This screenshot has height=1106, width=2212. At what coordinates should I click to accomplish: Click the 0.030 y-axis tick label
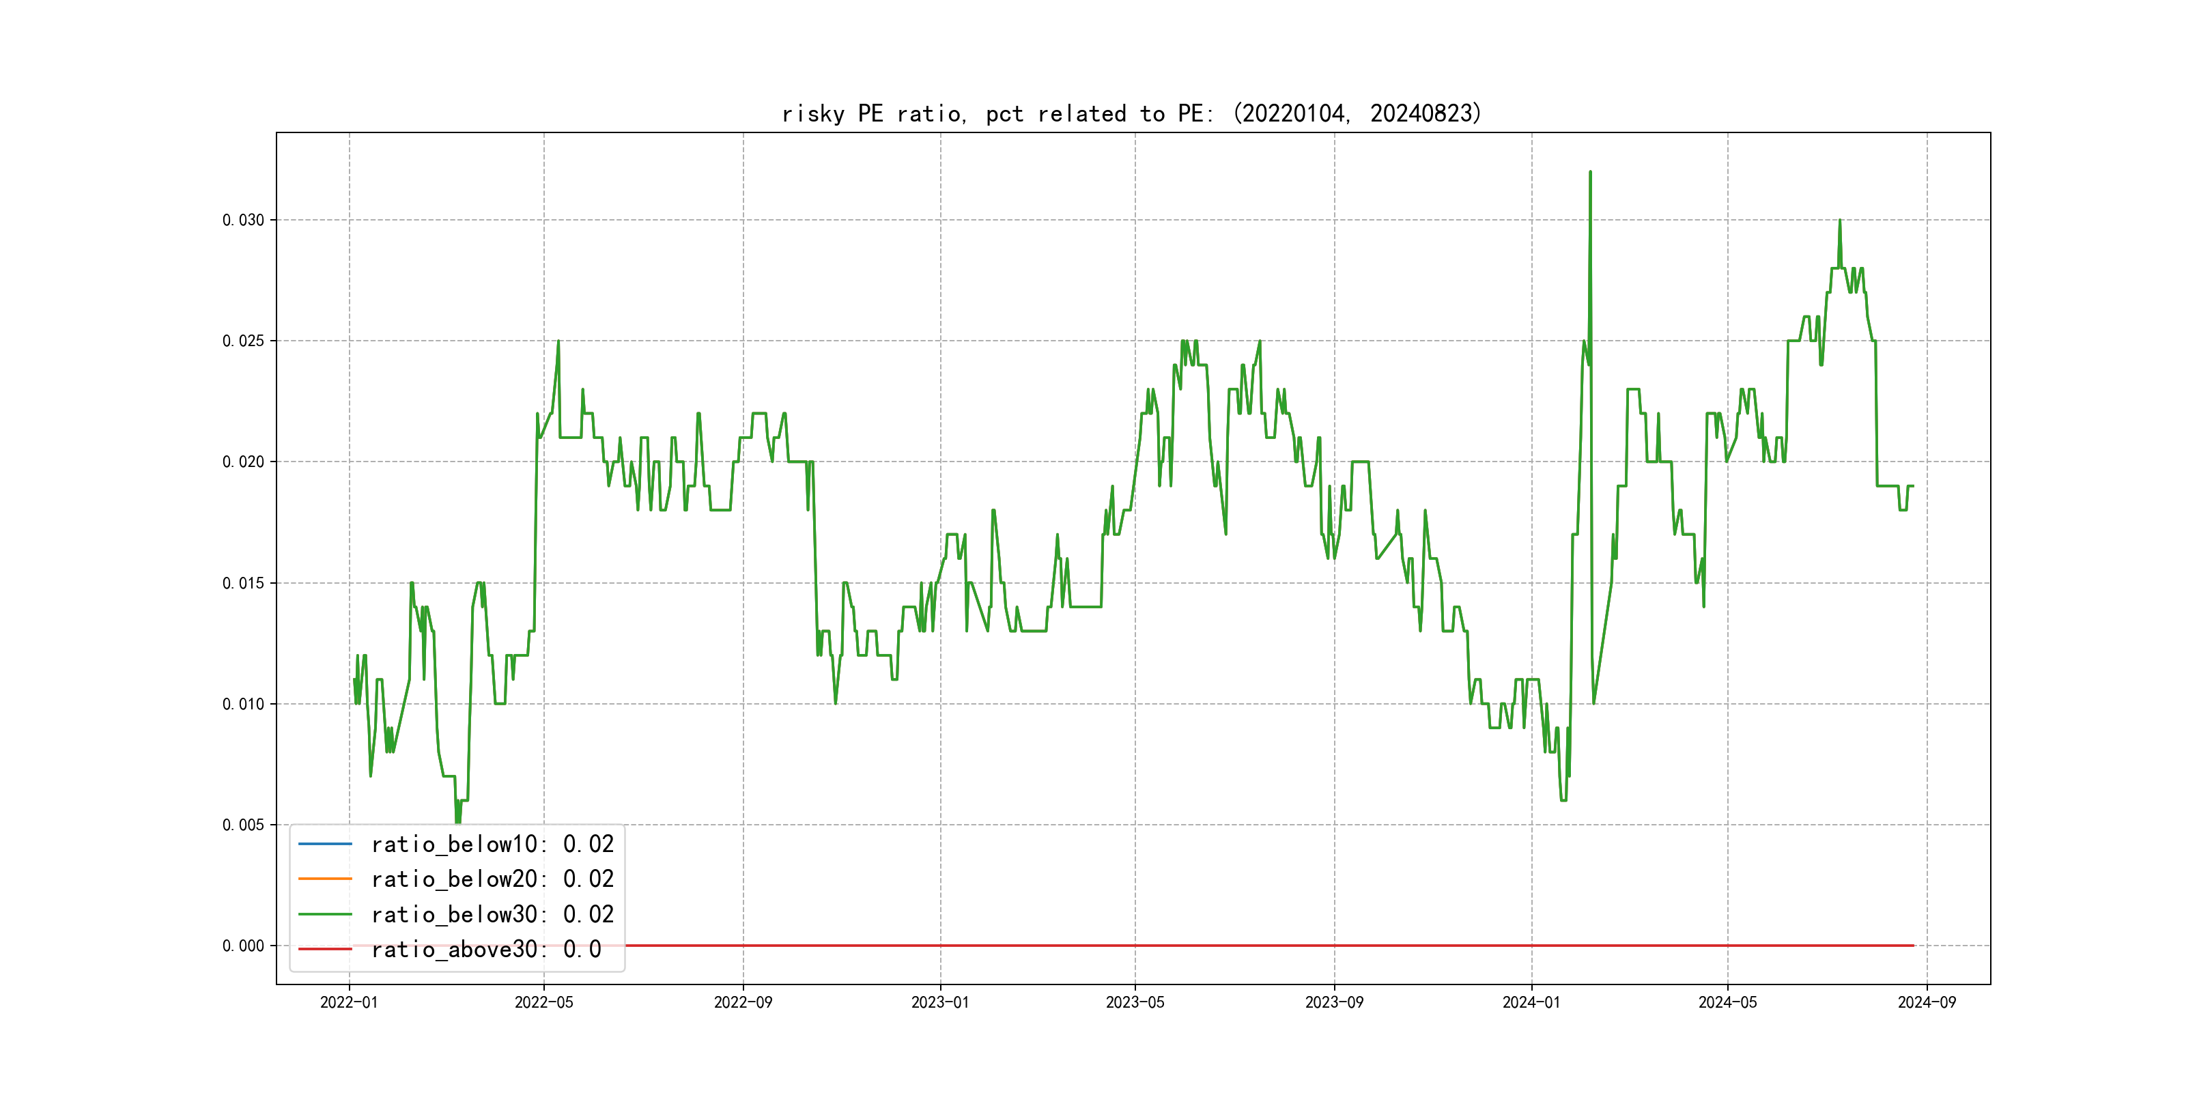tap(243, 221)
